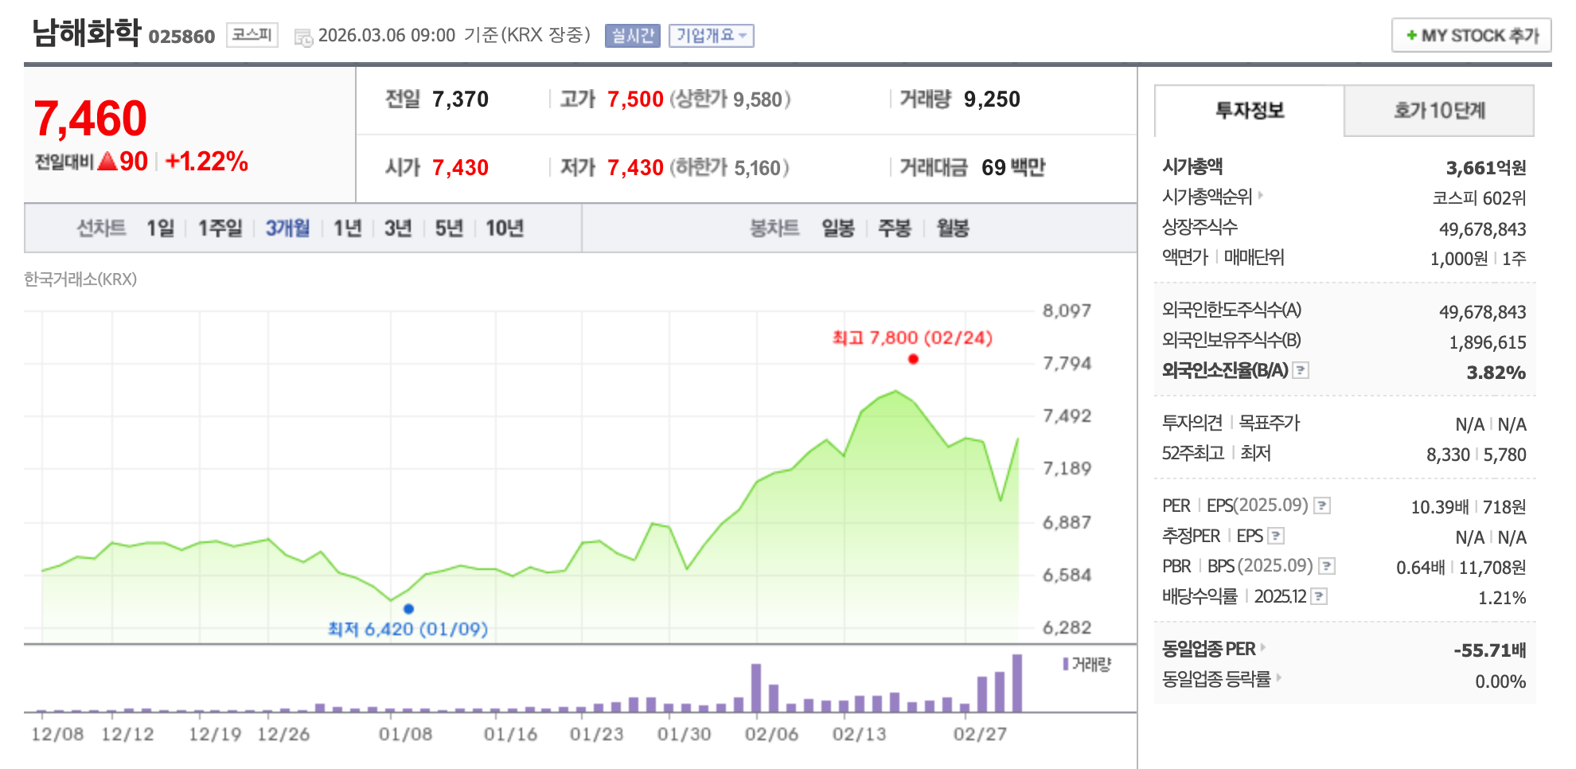The height and width of the screenshot is (769, 1576).
Task: Open help icon beside PBR BPS(2025.09)
Action: 1327,566
